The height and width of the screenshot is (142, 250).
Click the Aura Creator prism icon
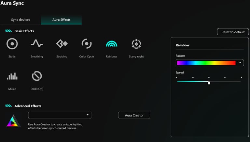[13, 121]
